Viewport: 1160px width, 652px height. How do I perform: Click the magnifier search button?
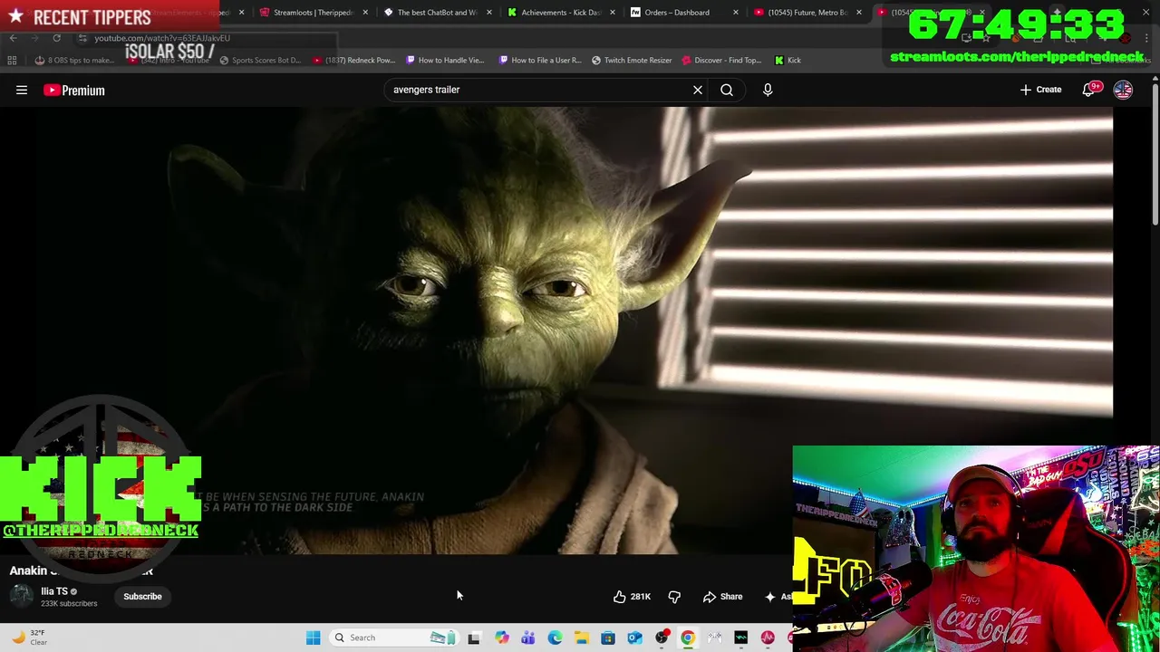tap(727, 90)
